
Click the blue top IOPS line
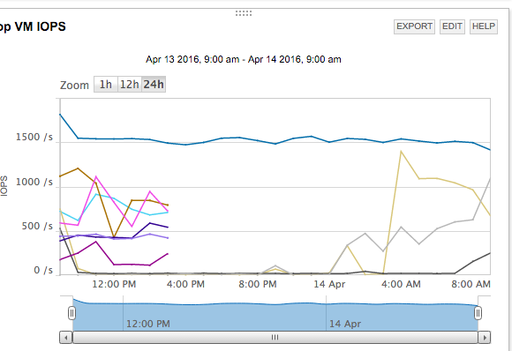(x=275, y=143)
